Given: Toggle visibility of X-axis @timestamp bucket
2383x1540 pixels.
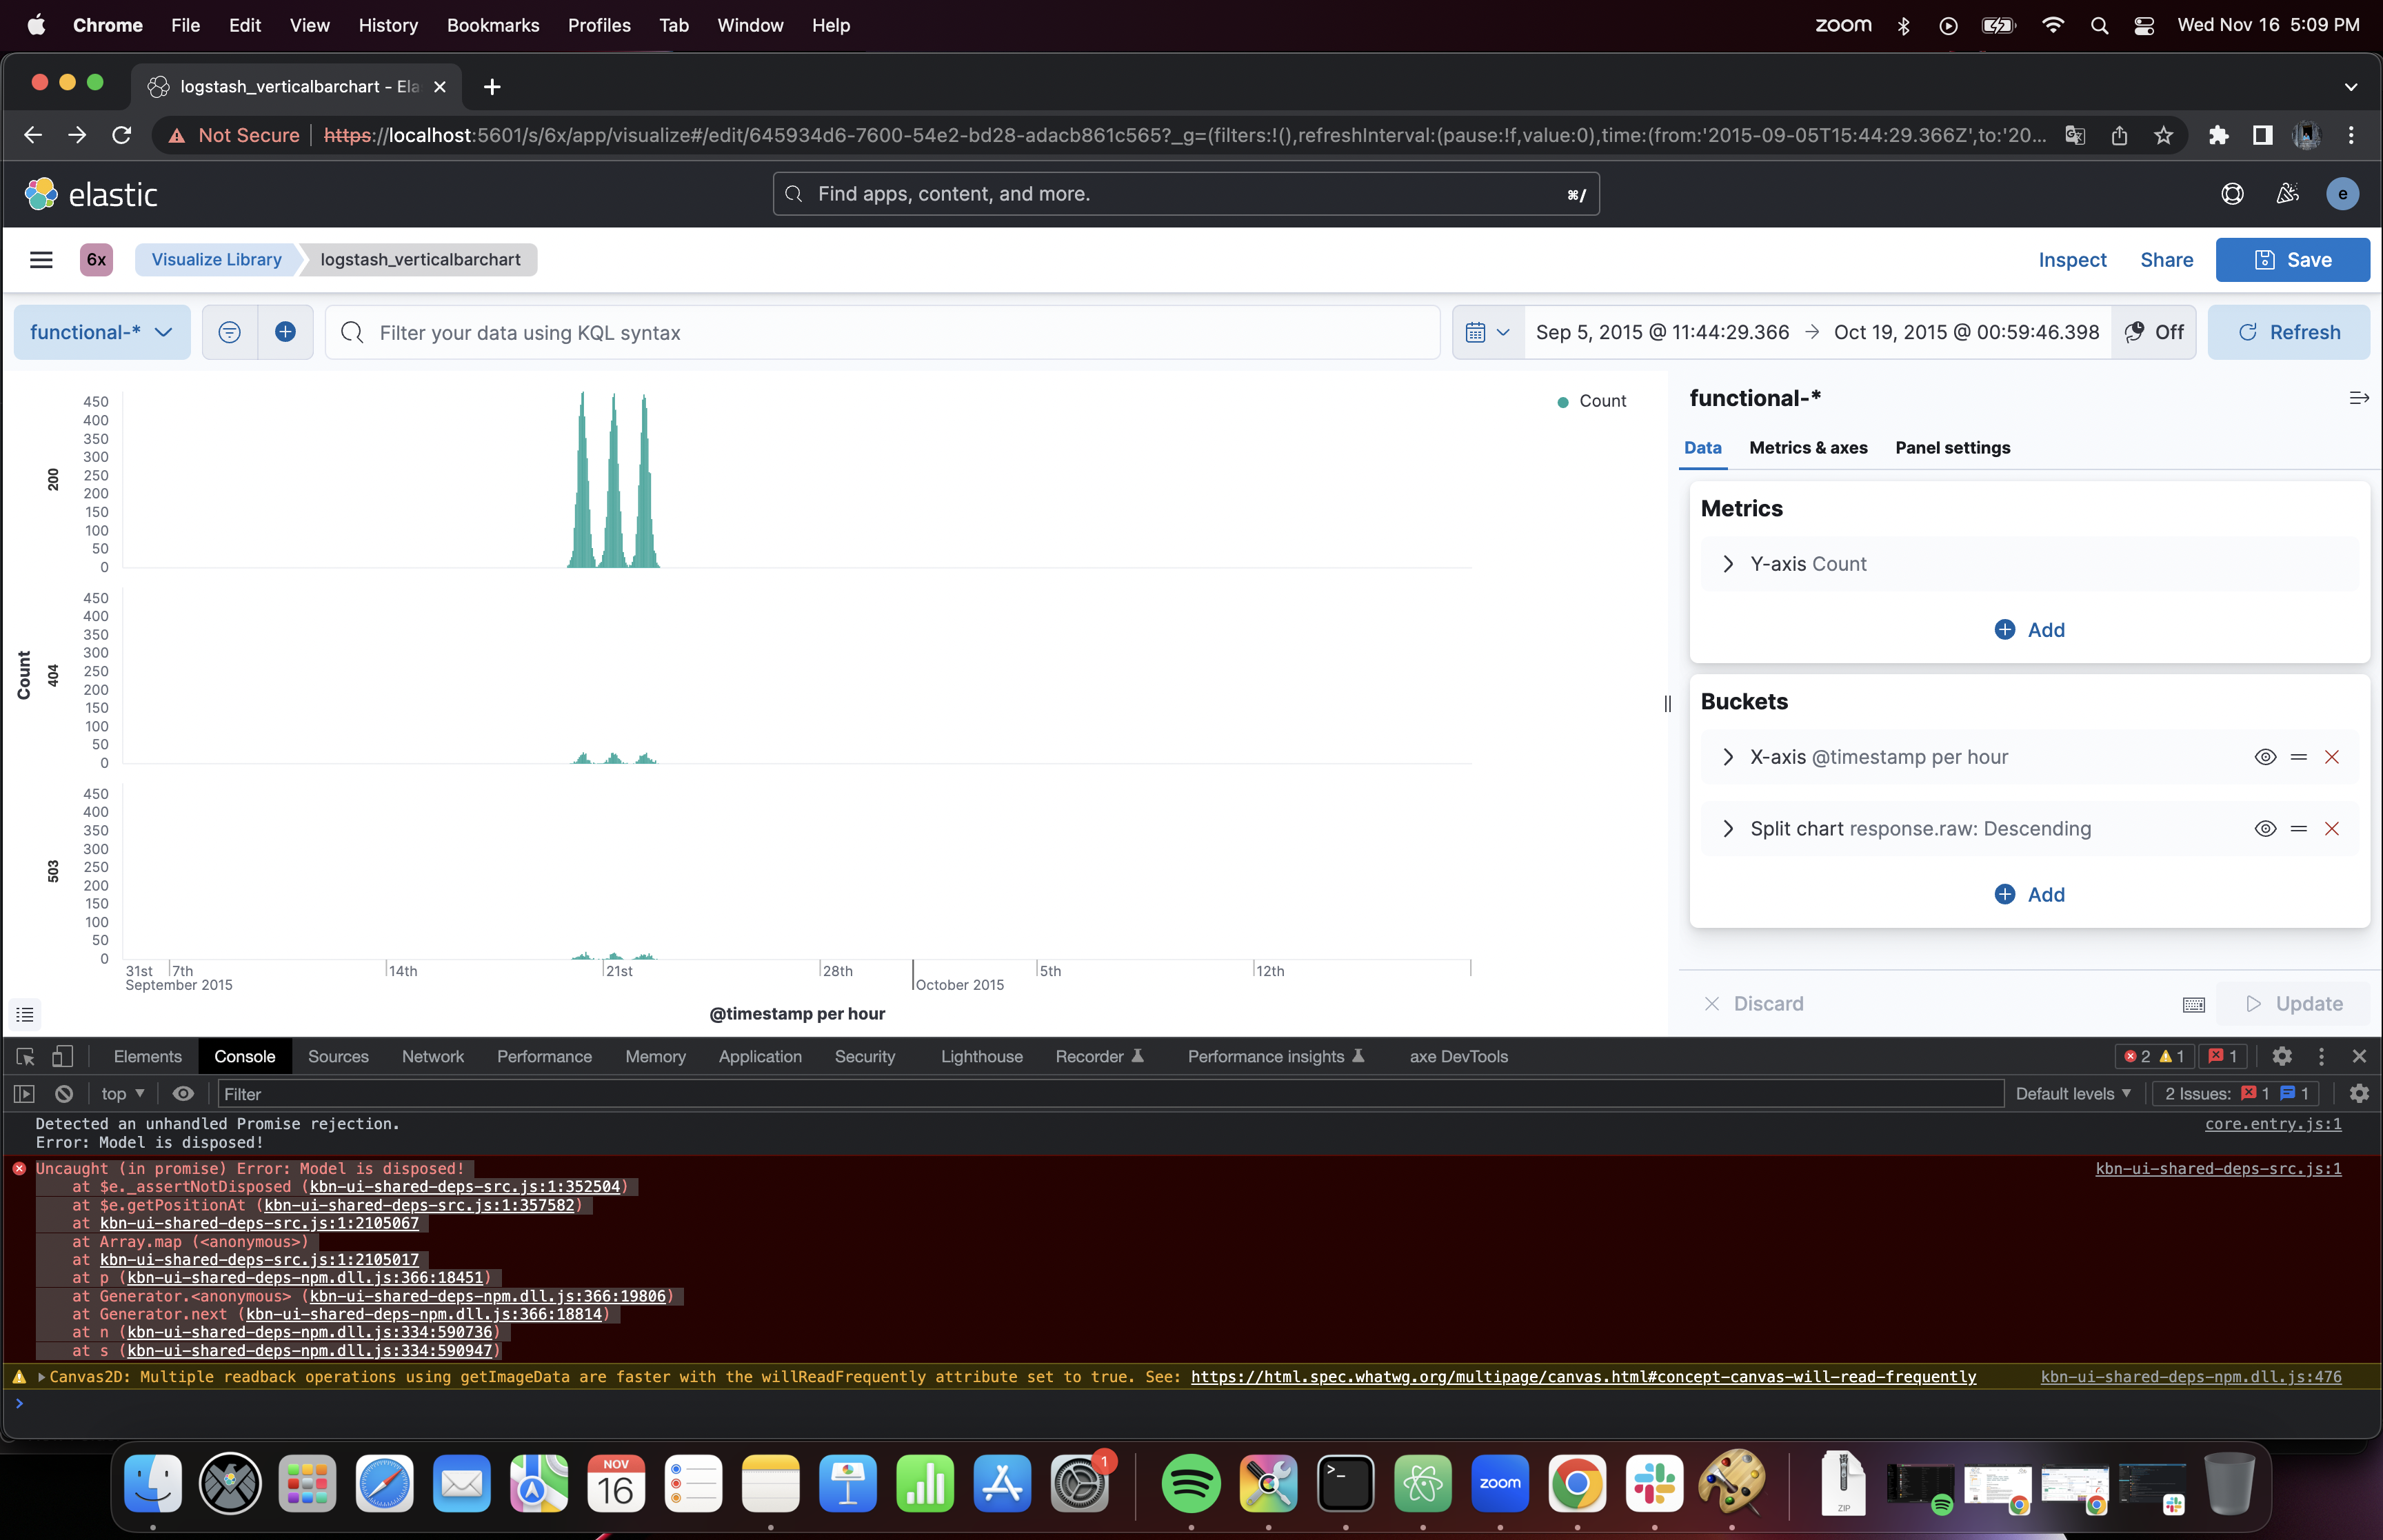Looking at the screenshot, I should tap(2265, 757).
